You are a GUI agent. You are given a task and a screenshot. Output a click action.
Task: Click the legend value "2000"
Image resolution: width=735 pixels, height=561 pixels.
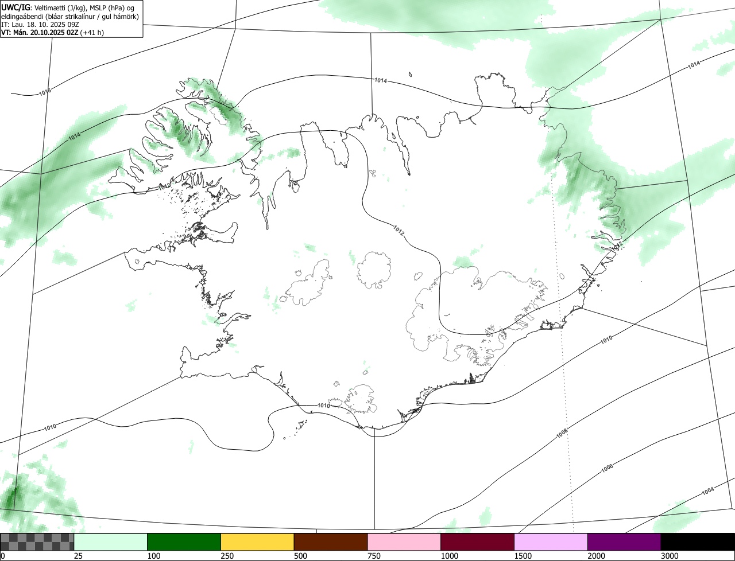597,556
